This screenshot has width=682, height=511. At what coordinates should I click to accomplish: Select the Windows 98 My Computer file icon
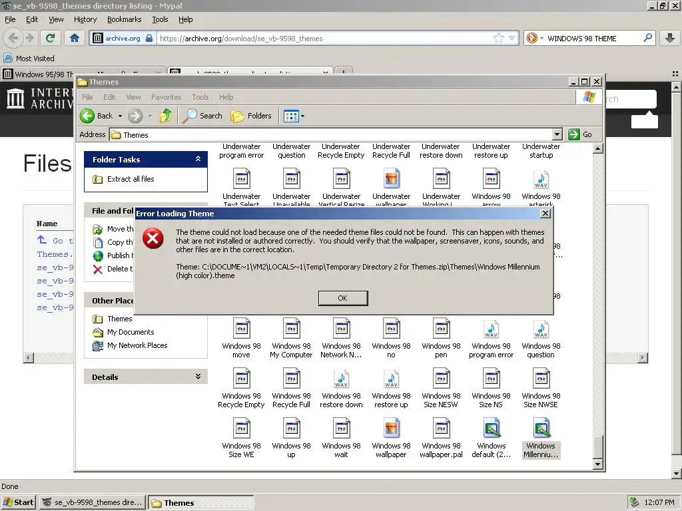click(292, 329)
